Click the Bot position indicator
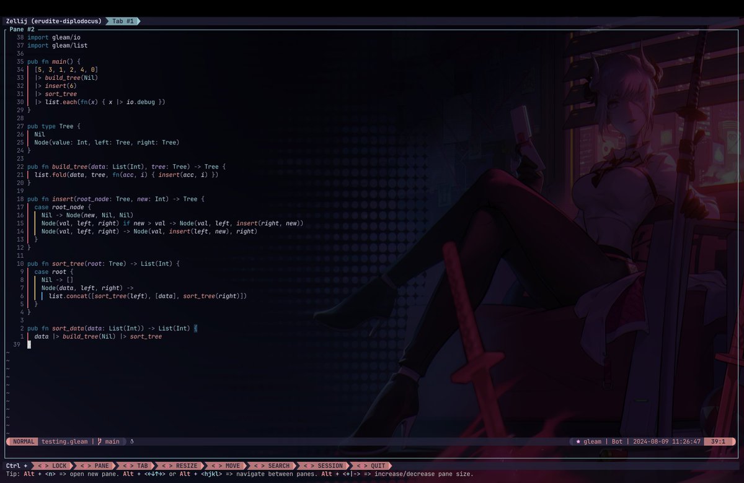 point(617,442)
